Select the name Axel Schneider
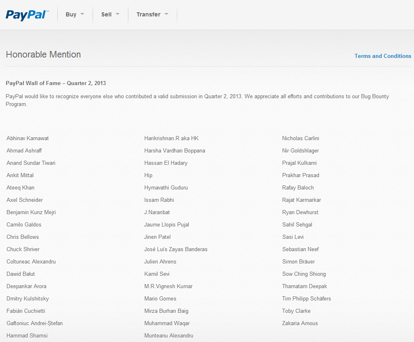 [x=25, y=200]
